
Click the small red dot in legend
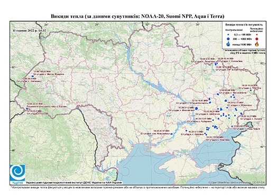257,34
